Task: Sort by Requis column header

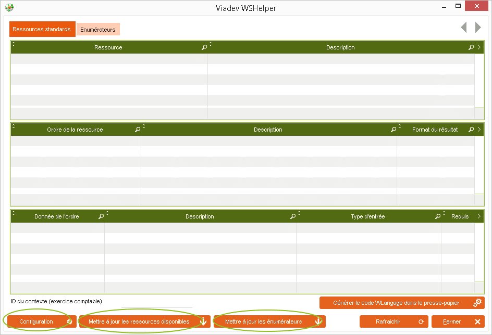Action: 460,216
